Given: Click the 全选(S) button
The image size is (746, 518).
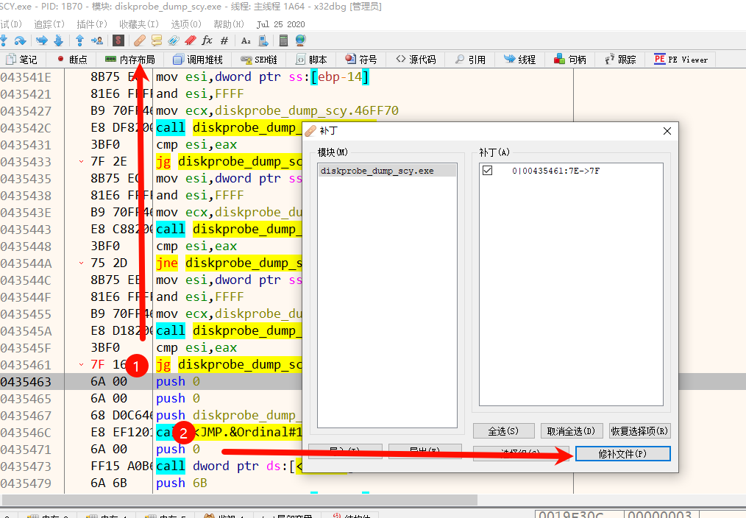Looking at the screenshot, I should click(x=503, y=431).
